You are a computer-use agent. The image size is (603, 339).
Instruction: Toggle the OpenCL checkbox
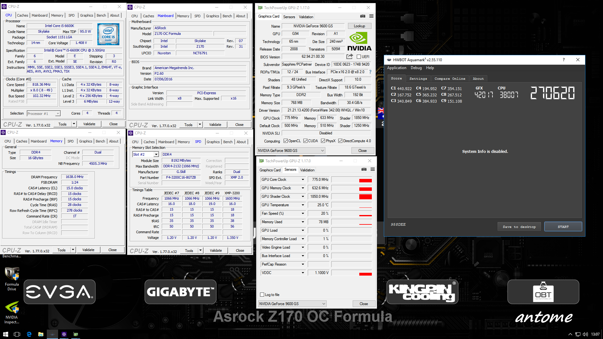(285, 141)
